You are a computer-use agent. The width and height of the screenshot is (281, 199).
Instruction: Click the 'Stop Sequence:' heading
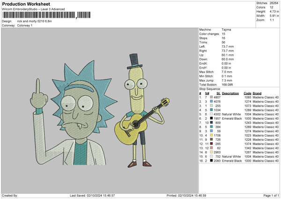pyautogui.click(x=210, y=89)
